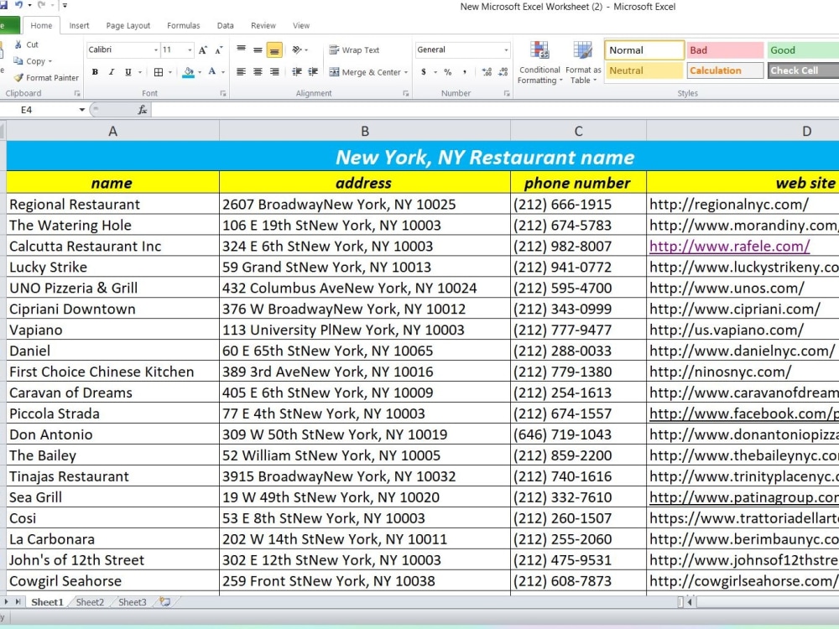Open the Formulas ribbon tab
This screenshot has width=839, height=629.
(183, 26)
